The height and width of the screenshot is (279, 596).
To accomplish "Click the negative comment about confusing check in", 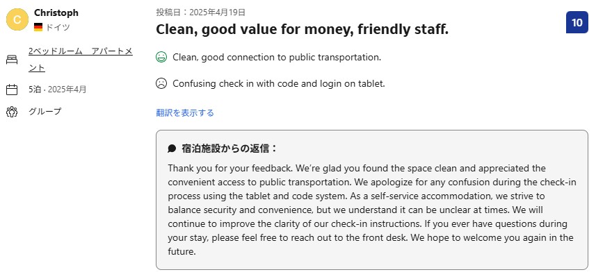I will (278, 83).
